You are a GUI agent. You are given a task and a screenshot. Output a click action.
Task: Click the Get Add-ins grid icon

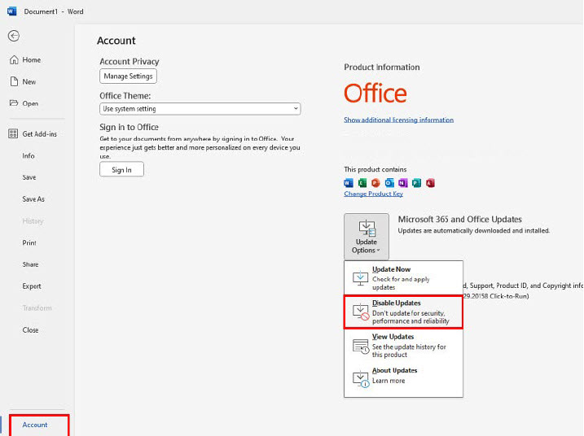click(x=13, y=133)
